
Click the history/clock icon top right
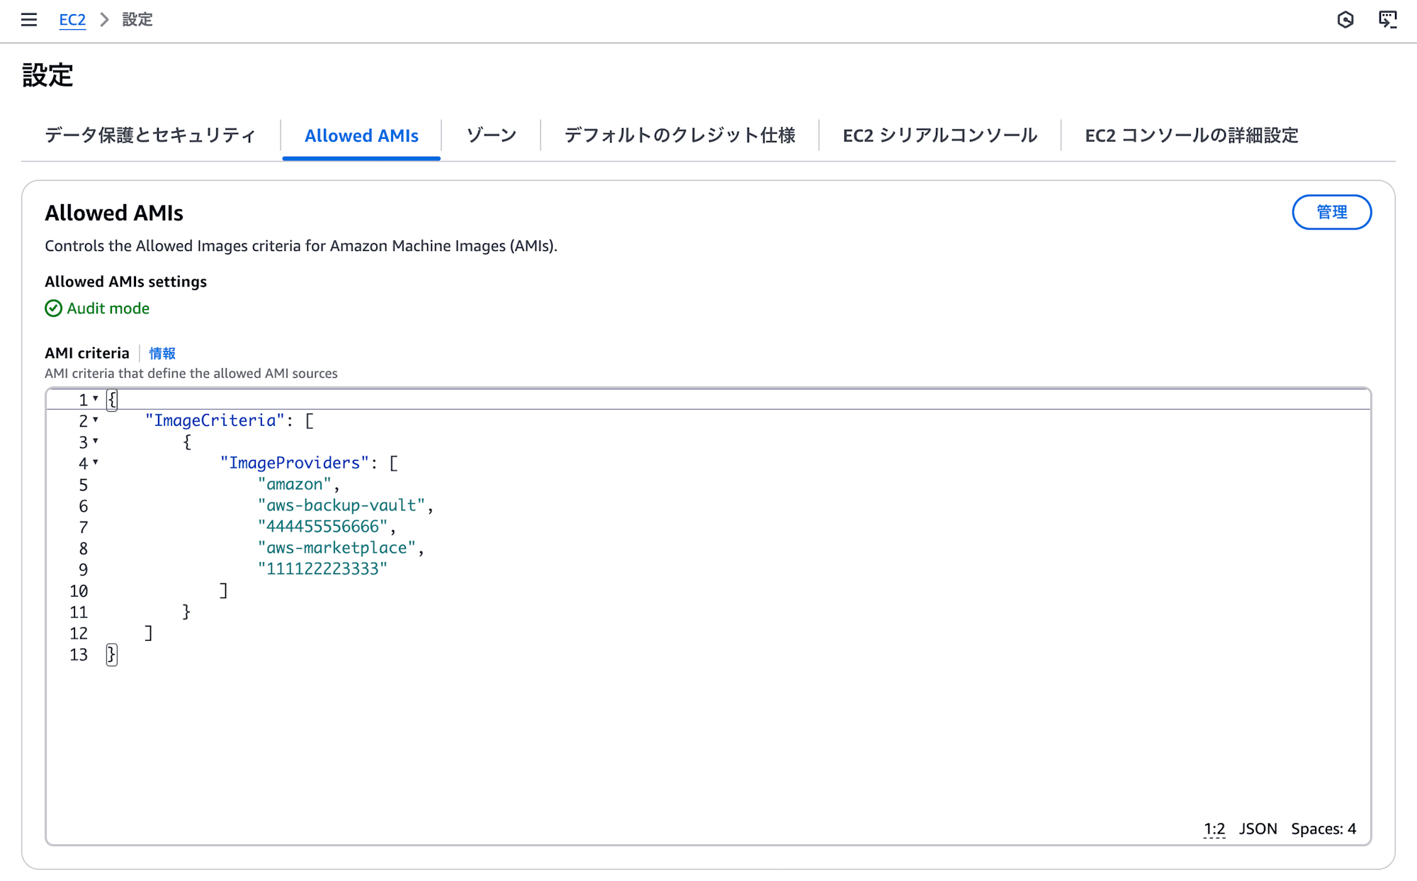(x=1345, y=17)
